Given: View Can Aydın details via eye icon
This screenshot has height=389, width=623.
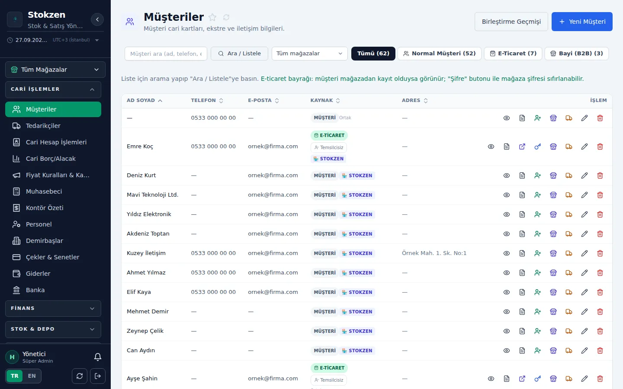Looking at the screenshot, I should click(507, 351).
